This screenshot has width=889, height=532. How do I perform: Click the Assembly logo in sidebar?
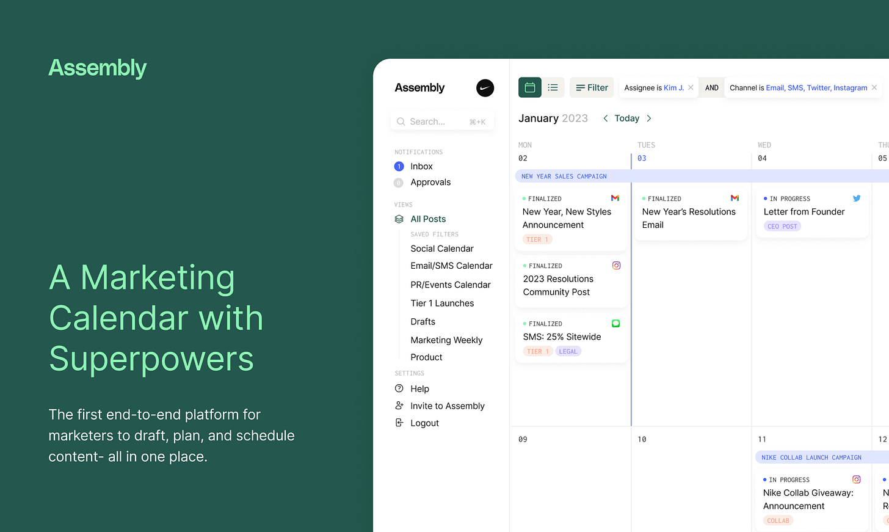[419, 88]
